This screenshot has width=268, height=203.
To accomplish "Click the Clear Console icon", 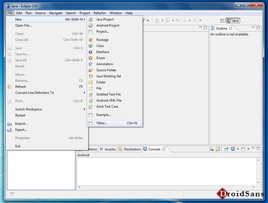I will [x=211, y=149].
